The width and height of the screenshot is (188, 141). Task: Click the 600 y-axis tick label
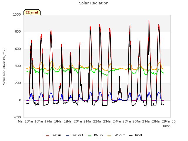click(x=18, y=49)
